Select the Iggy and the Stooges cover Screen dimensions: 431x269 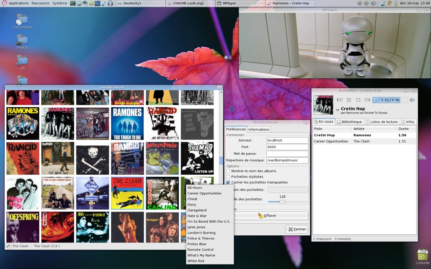[93, 227]
